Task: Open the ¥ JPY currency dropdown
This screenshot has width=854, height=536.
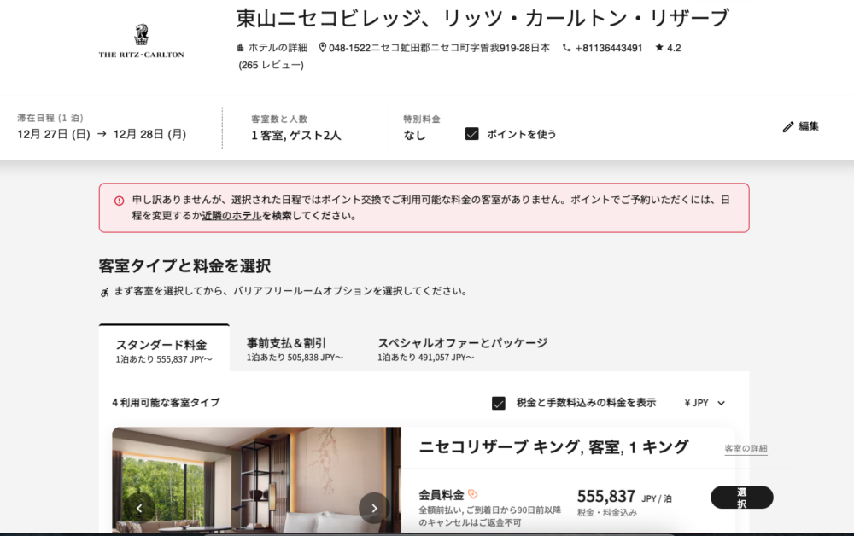Action: [705, 403]
